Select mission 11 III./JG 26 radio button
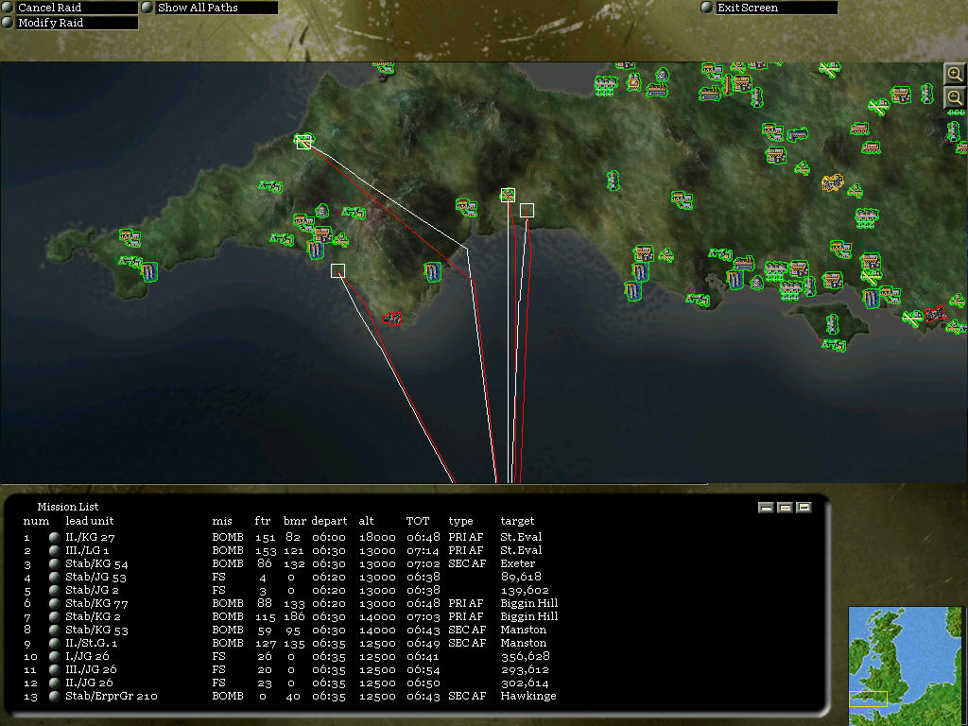Image resolution: width=968 pixels, height=726 pixels. coord(54,669)
